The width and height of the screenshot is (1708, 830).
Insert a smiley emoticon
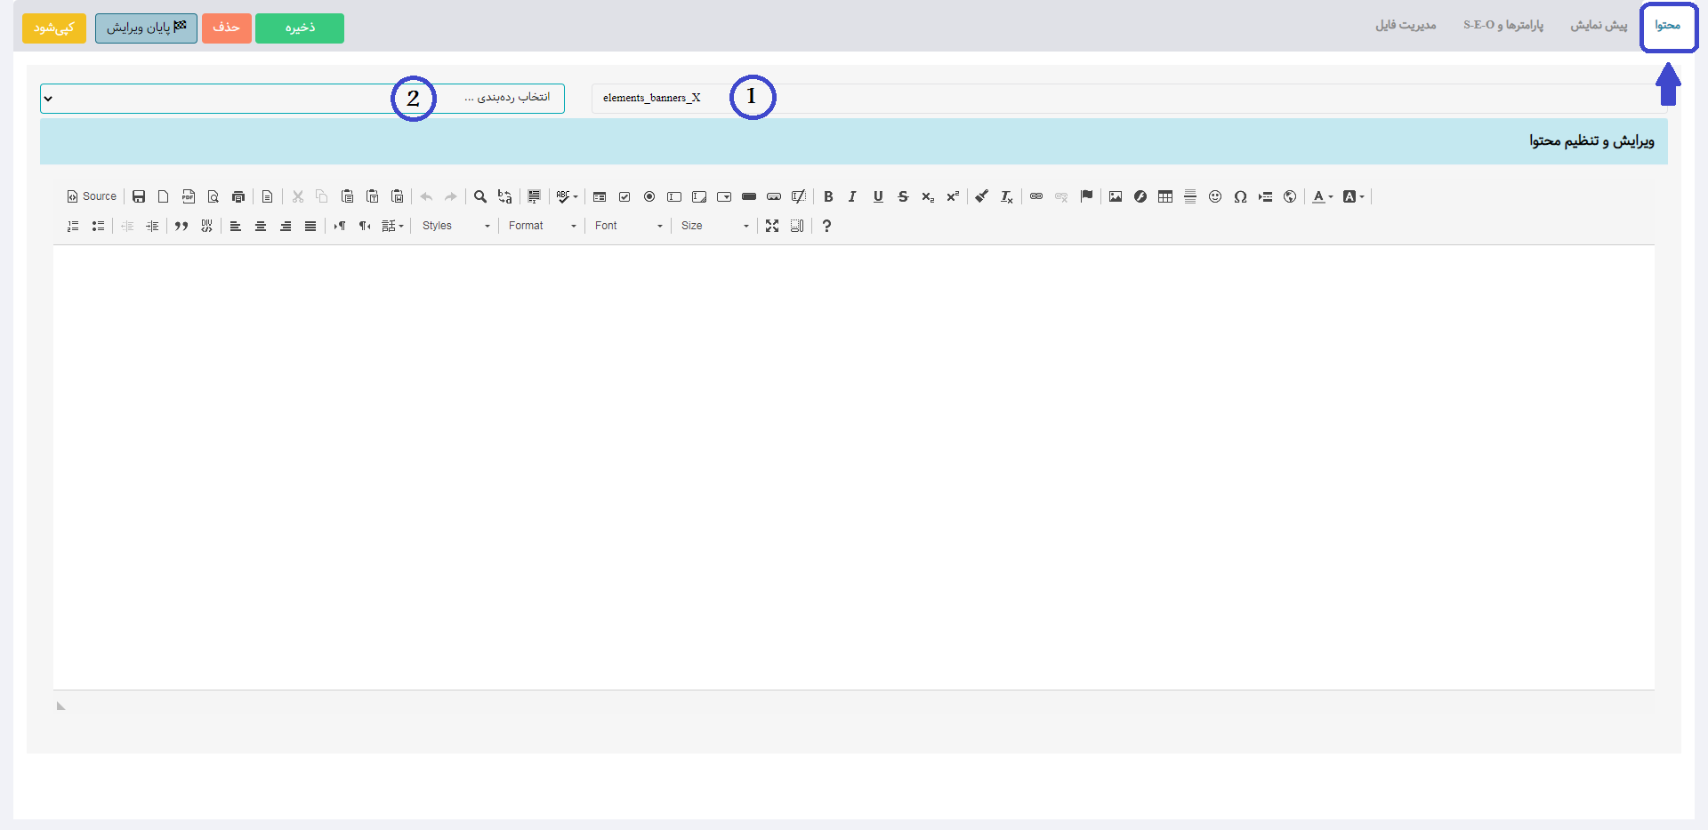point(1215,196)
